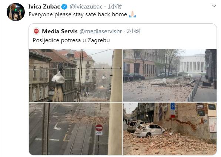Open the Media Servis display name
This screenshot has width=221, height=157.
tap(60, 31)
